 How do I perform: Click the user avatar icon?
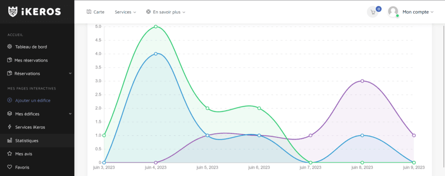point(393,12)
